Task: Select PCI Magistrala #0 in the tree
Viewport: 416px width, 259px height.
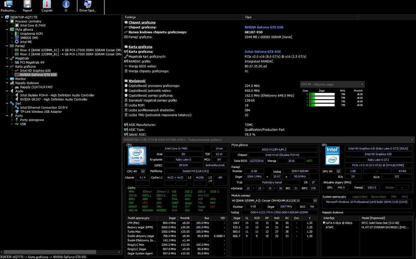Action: tap(32, 62)
